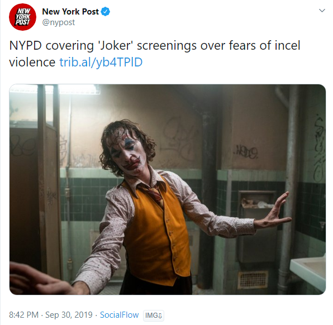Click the word 'Joker' in tweet text
Viewport: 333px width, 325px height.
116,46
